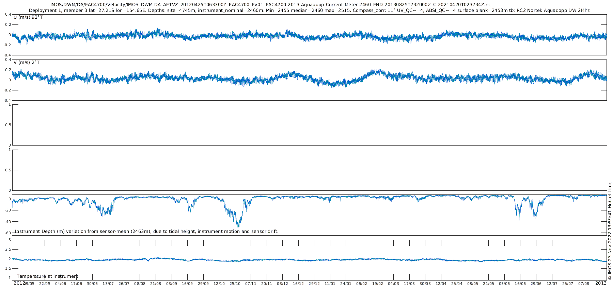The image size is (613, 289).
Task: Click the '07/11' date tick label
Action: (x=251, y=284)
